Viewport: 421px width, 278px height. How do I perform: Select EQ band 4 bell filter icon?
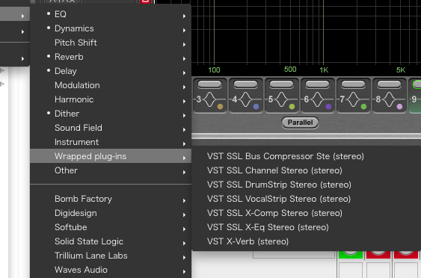point(245,99)
